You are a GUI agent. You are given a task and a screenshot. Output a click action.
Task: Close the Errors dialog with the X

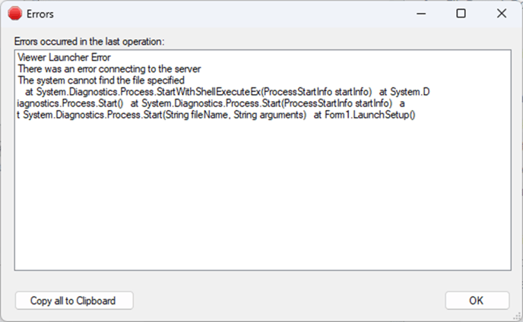tap(501, 14)
